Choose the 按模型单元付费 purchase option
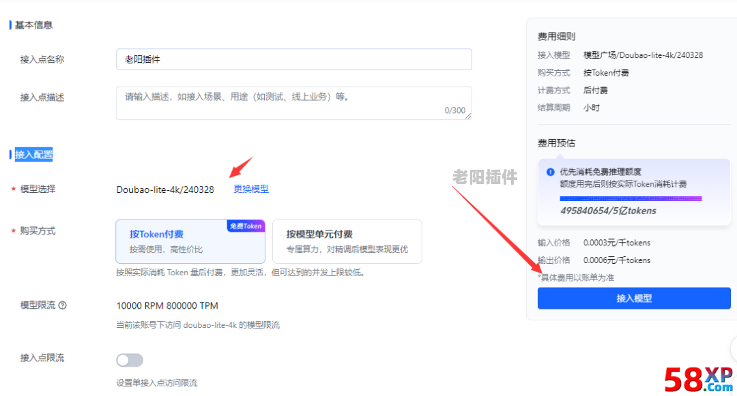Viewport: 737px width, 396px height. pos(347,241)
